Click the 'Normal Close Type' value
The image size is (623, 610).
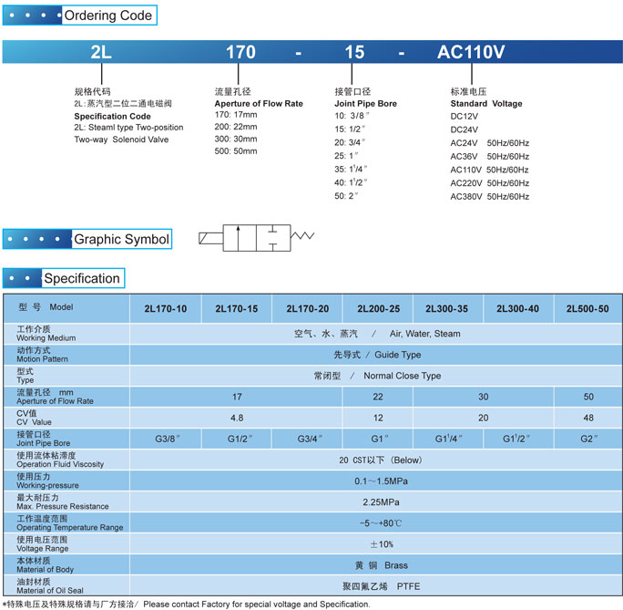click(x=402, y=376)
